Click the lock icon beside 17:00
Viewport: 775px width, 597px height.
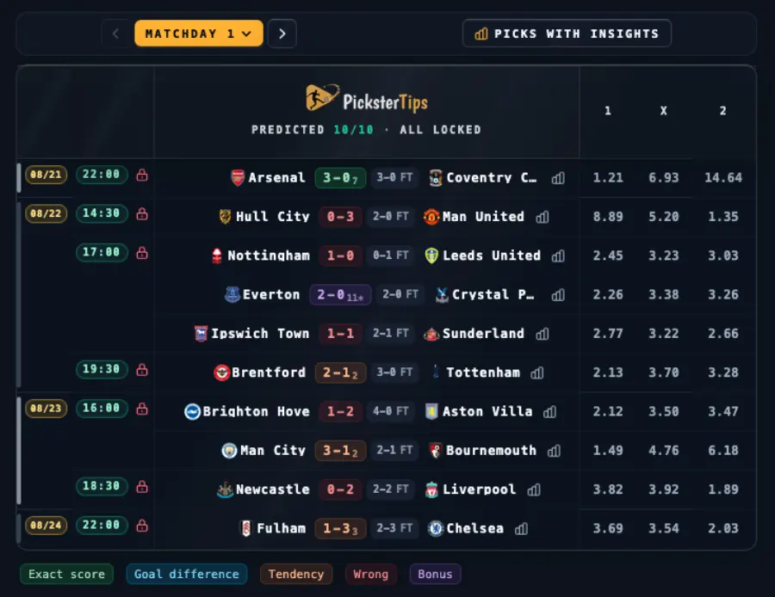coord(142,253)
